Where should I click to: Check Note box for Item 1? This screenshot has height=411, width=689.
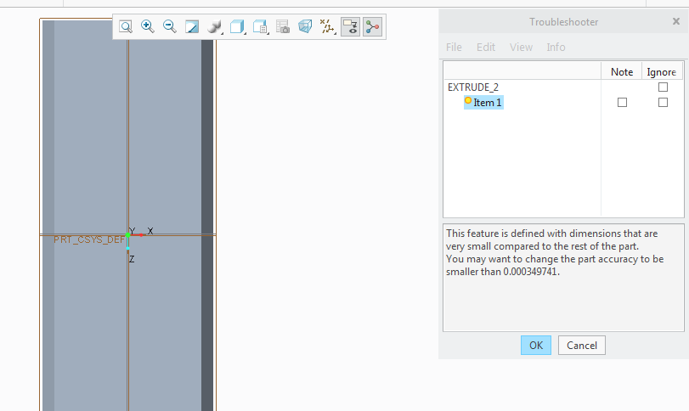622,103
